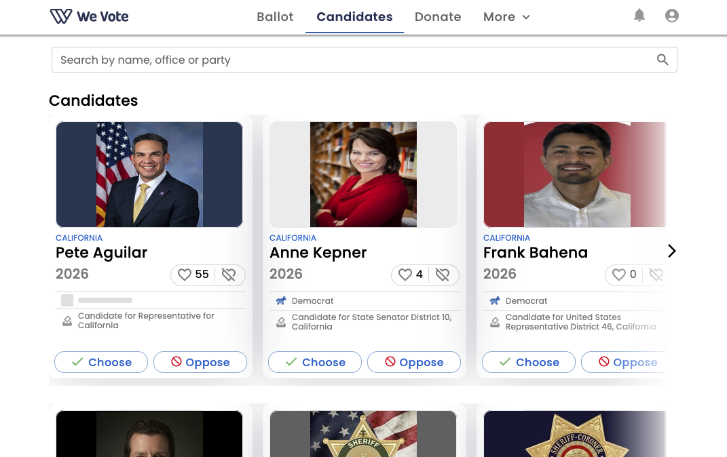Click 'Candidate for Representative for California' text

146,321
